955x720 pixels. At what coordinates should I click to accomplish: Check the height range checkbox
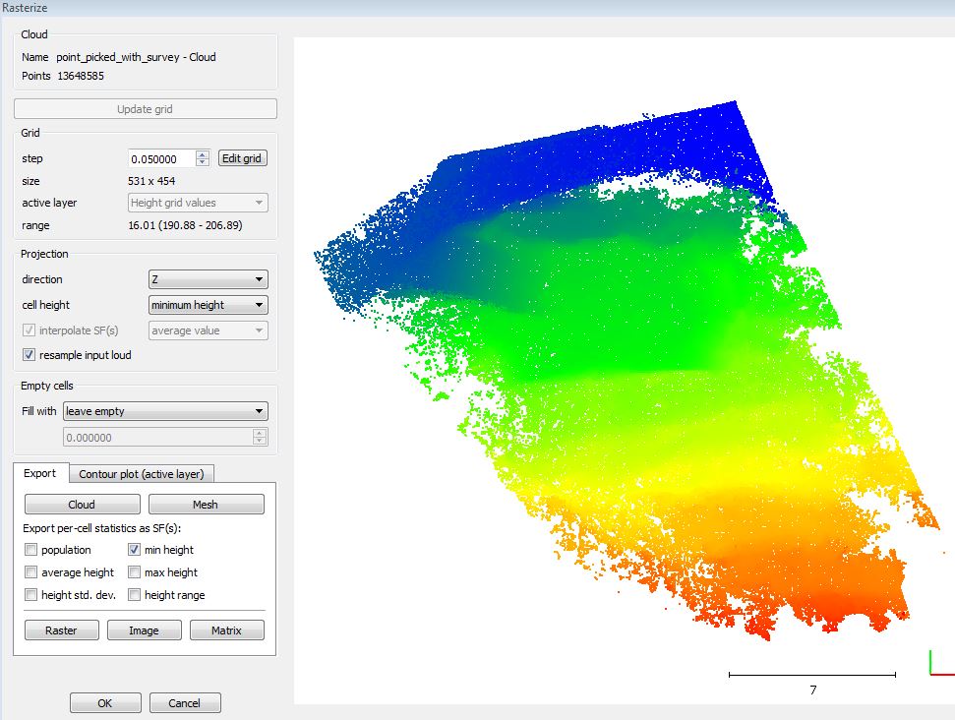(135, 595)
